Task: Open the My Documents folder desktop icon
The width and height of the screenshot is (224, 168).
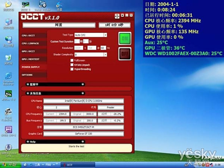Action: coord(8,6)
